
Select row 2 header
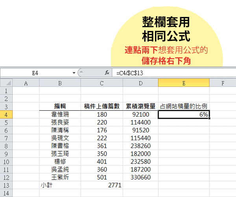pos(6,99)
